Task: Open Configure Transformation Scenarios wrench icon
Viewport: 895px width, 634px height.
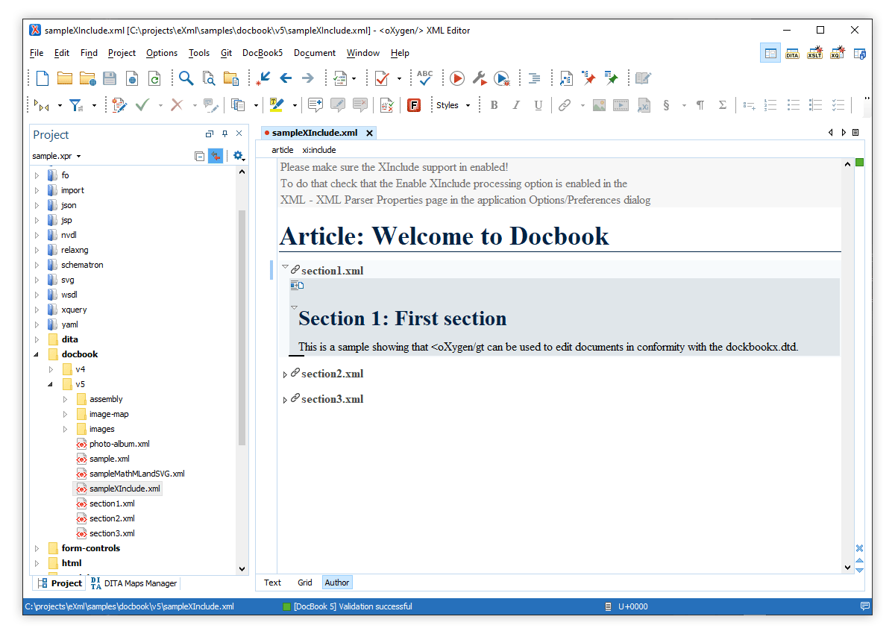Action: pyautogui.click(x=480, y=78)
